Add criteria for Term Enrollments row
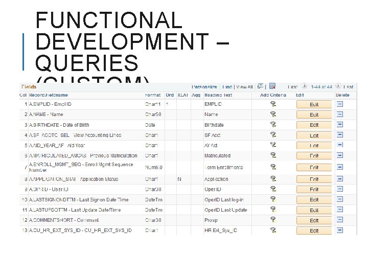Viewport: 368px width, 276px height. point(273,167)
